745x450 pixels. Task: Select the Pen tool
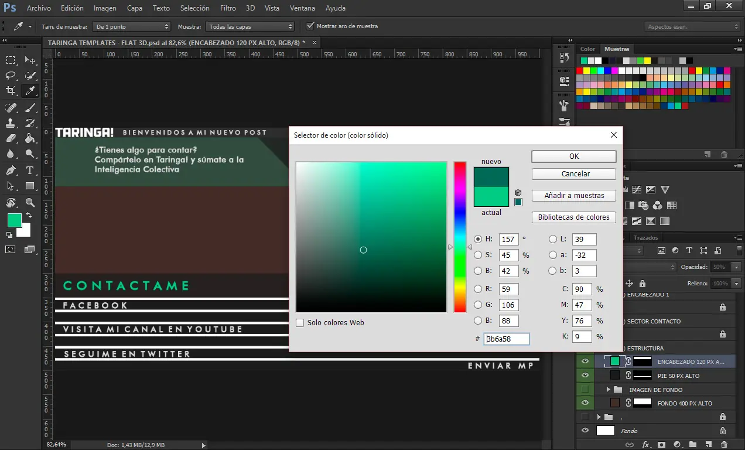tap(11, 171)
